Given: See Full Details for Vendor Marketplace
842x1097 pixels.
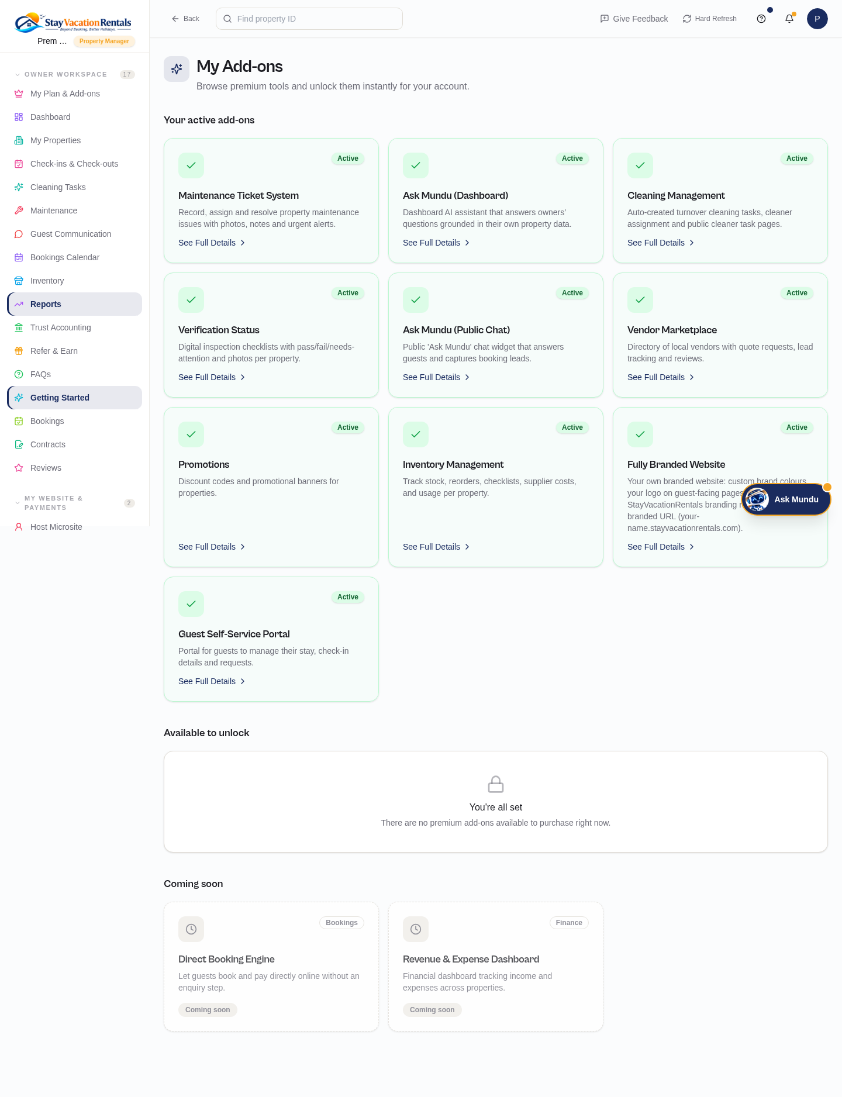Looking at the screenshot, I should click(x=661, y=377).
